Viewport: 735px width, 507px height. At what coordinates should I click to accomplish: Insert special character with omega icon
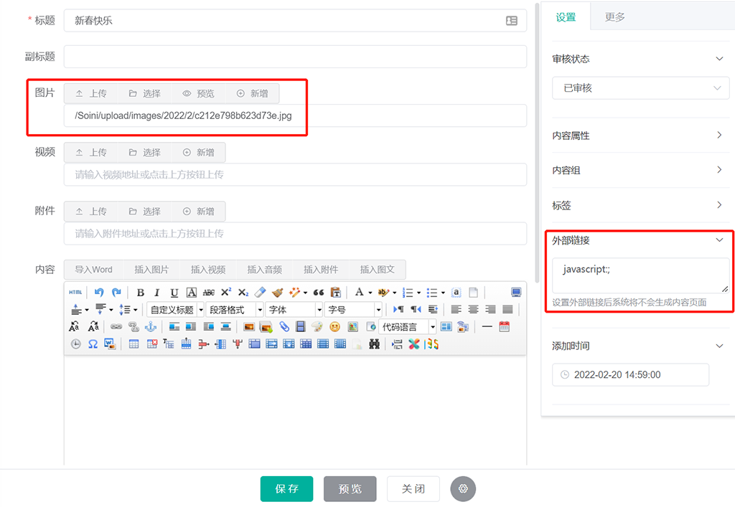tap(93, 344)
